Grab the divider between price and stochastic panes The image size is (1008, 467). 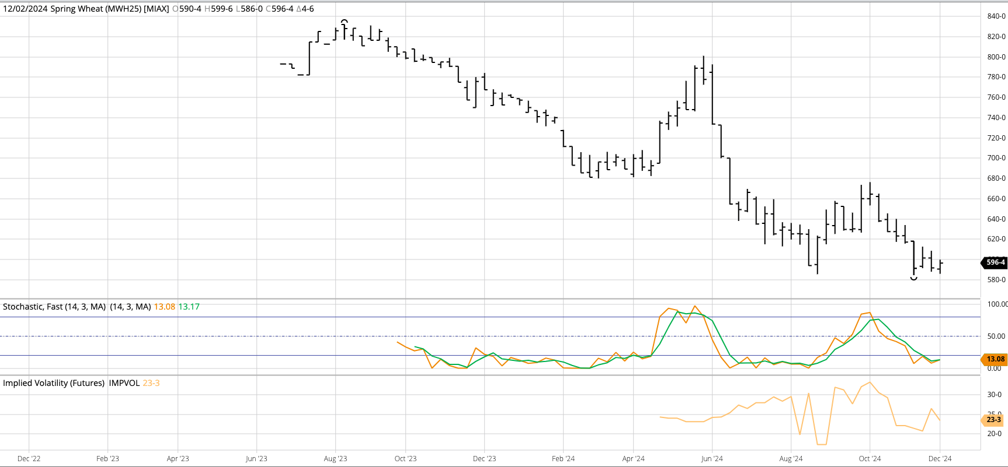pos(491,299)
